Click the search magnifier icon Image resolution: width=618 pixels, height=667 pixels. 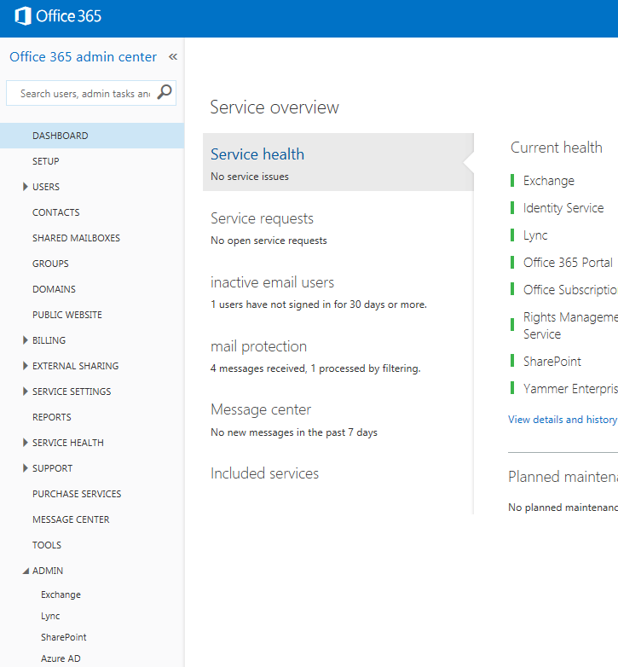(x=165, y=92)
